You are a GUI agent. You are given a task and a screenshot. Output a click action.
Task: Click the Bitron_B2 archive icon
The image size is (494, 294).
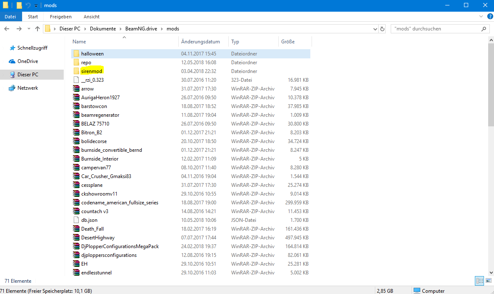tap(76, 133)
